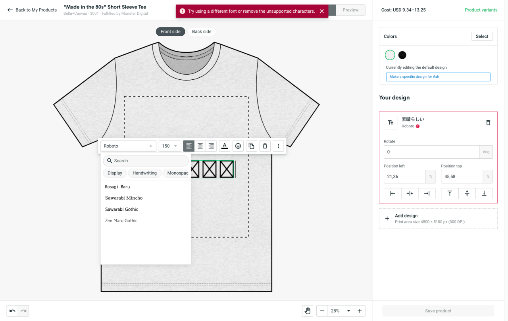Click the Position left input field

404,177
